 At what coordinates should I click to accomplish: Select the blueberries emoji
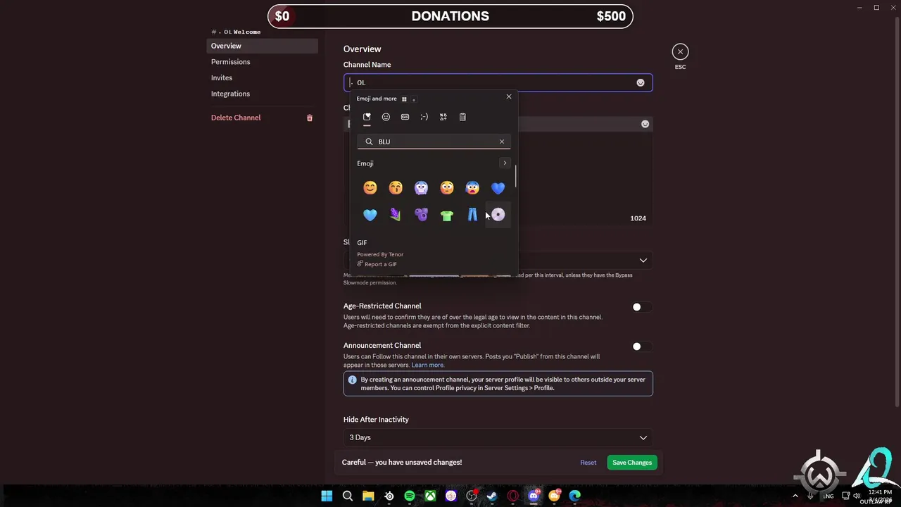[x=421, y=215]
